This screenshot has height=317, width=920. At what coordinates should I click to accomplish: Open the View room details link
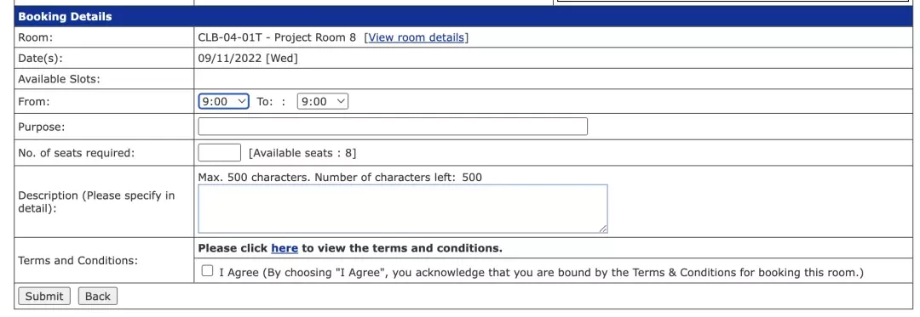coord(417,37)
